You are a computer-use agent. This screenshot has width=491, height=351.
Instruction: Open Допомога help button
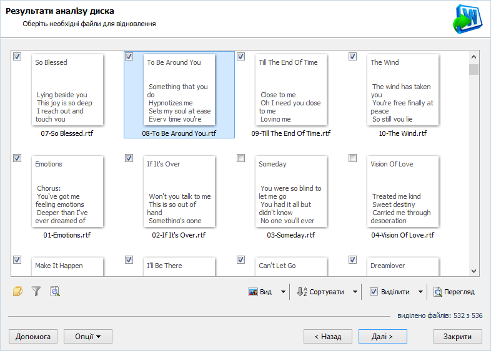33,337
